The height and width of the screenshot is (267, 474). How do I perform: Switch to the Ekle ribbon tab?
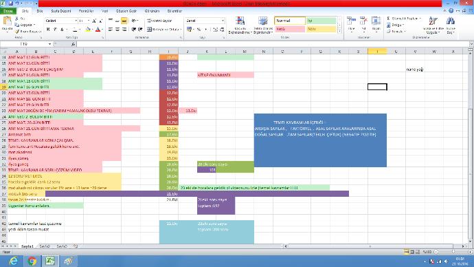[x=40, y=11]
